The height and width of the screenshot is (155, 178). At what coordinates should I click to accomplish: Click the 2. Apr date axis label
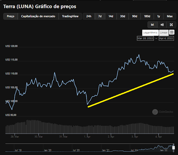coord(111,137)
